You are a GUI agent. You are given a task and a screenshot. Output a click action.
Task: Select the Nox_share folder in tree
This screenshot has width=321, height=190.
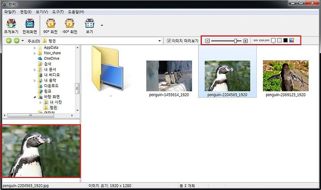tap(52, 53)
